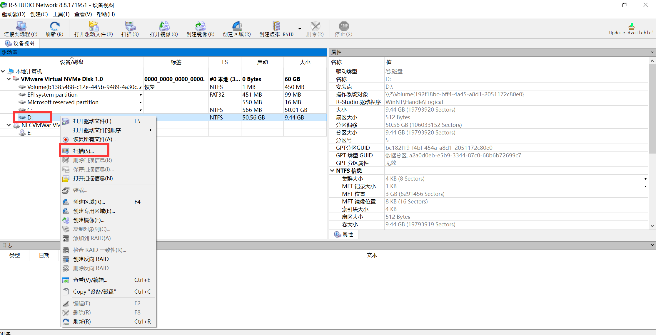Open the 查看(V) menu
This screenshot has height=335, width=656.
tap(83, 14)
